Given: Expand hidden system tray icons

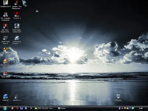Looking at the screenshot, I should tap(122, 108).
